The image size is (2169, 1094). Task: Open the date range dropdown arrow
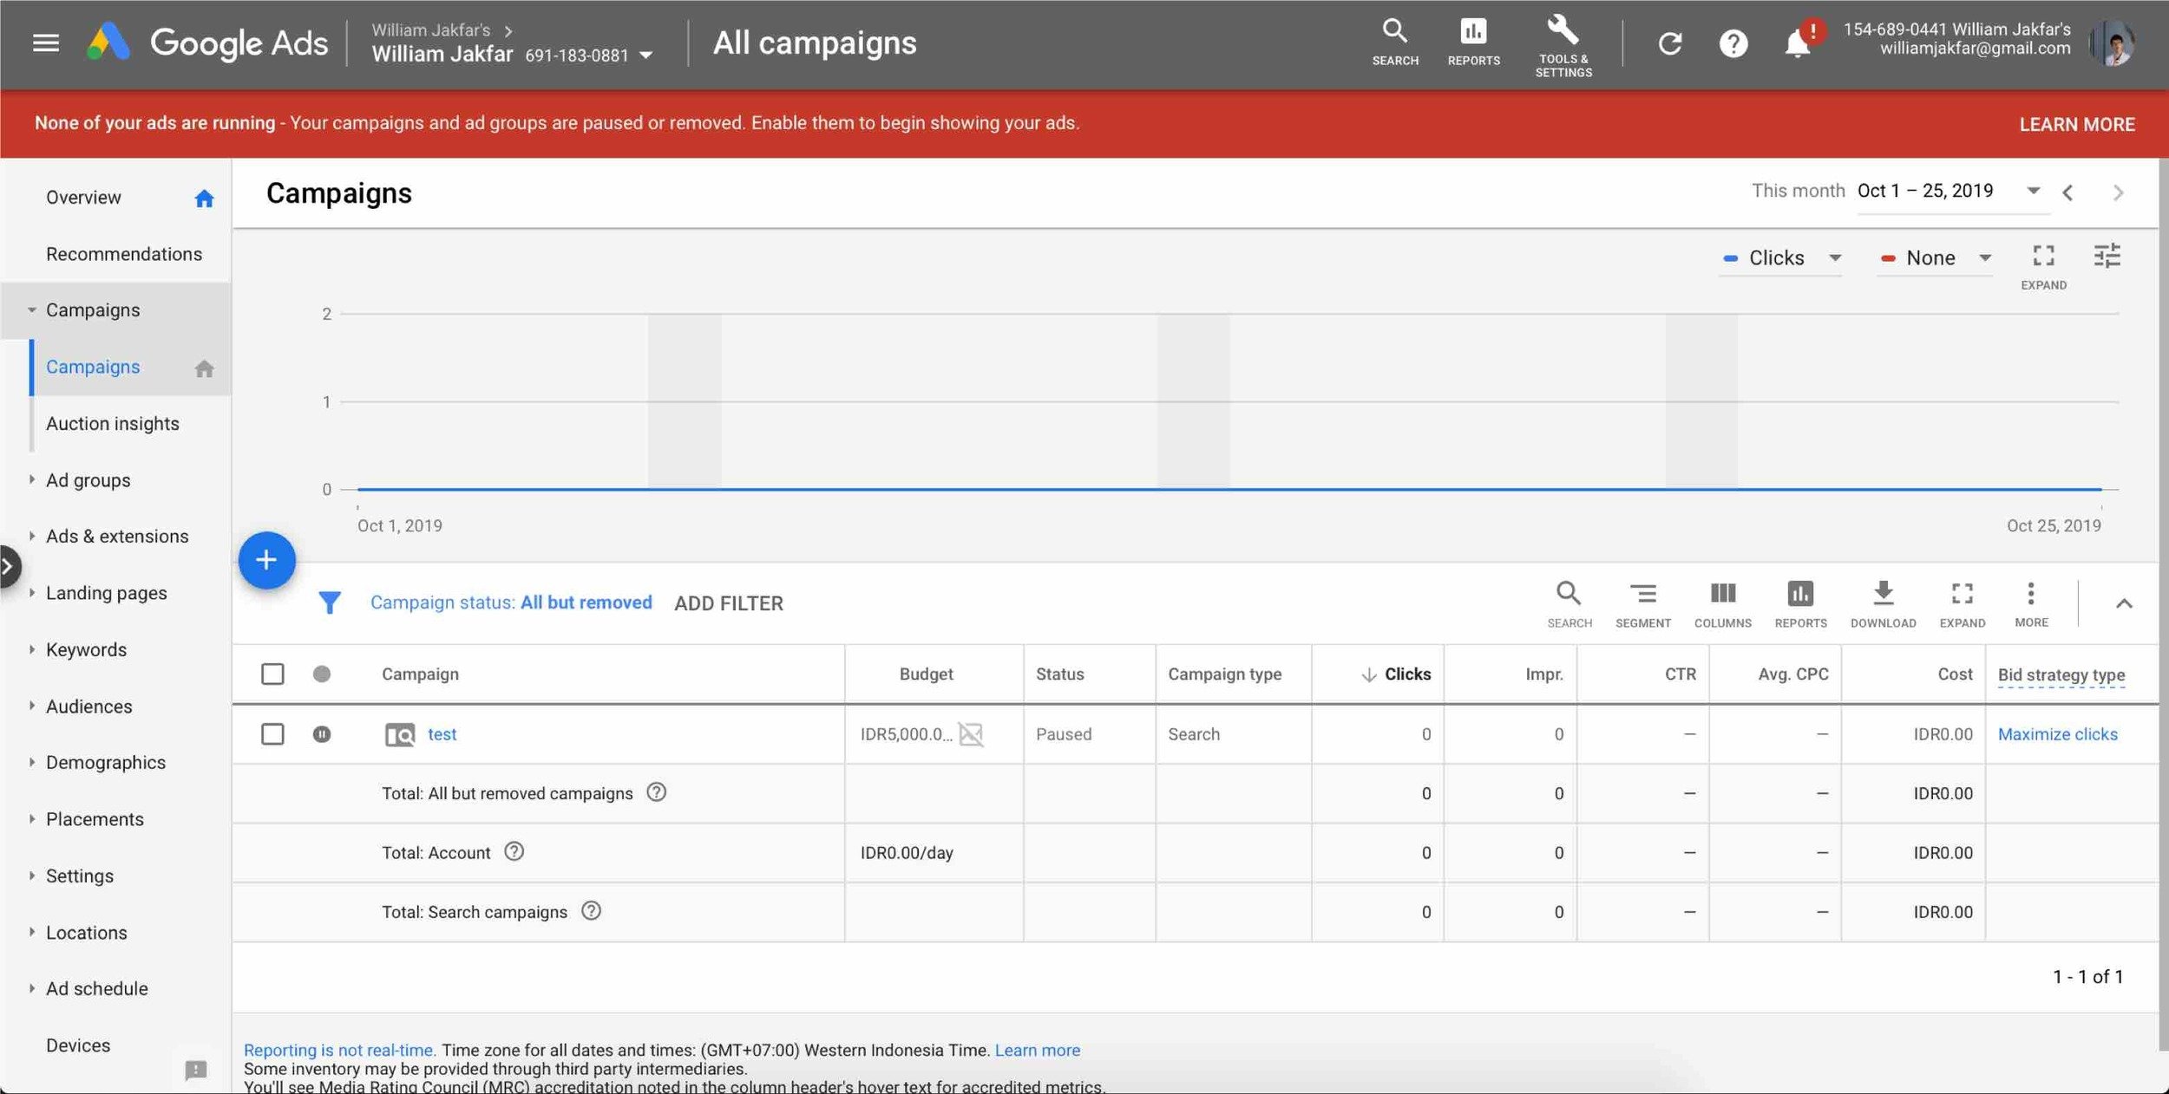point(2033,191)
